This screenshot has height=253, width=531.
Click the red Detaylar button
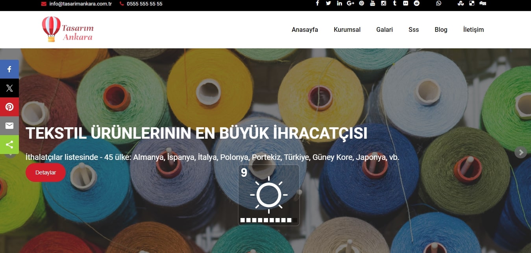point(46,172)
